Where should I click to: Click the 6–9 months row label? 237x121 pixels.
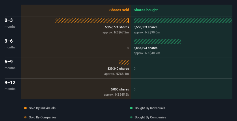click(10, 65)
